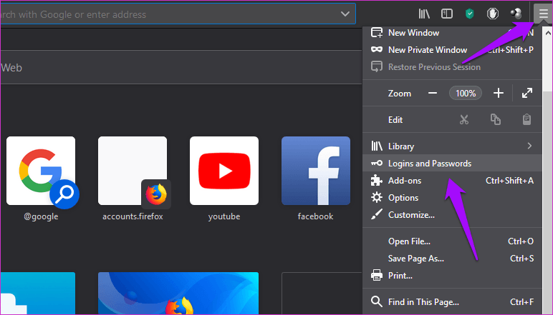
Task: Click the Paste clipboard icon
Action: [x=526, y=119]
